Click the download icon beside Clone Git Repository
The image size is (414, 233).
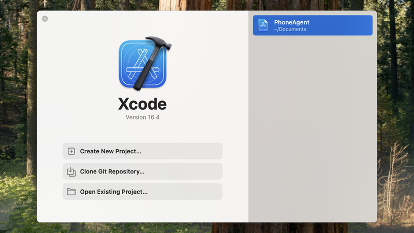coord(71,172)
